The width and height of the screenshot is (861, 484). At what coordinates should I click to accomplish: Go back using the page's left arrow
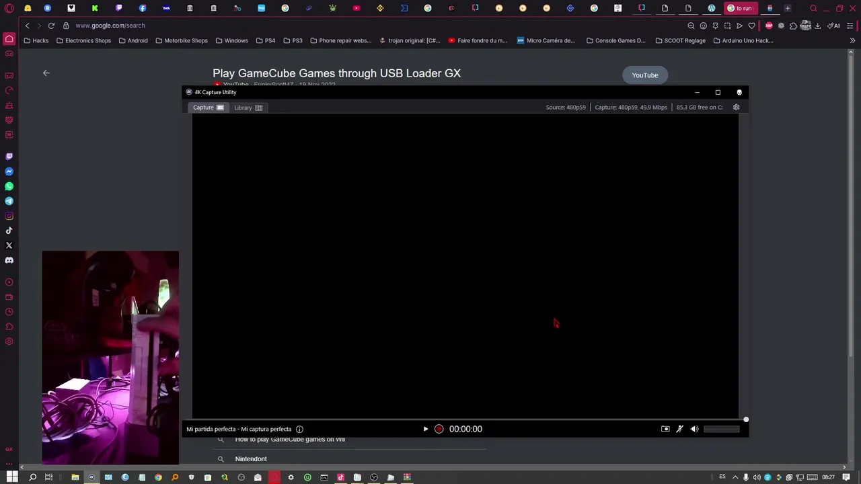tap(46, 73)
